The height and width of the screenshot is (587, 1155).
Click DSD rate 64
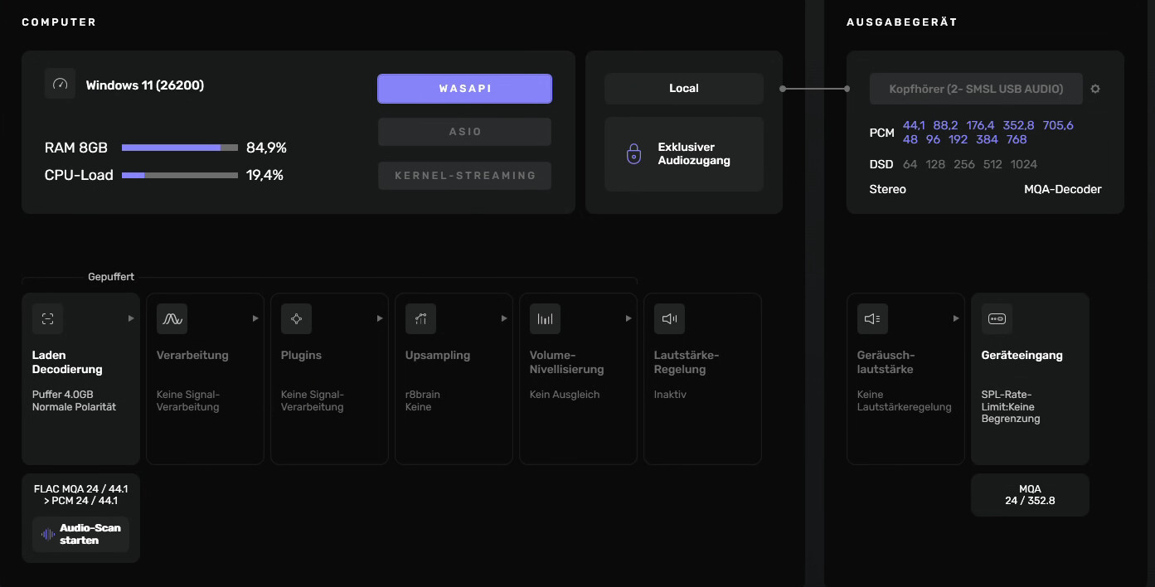[x=910, y=164]
